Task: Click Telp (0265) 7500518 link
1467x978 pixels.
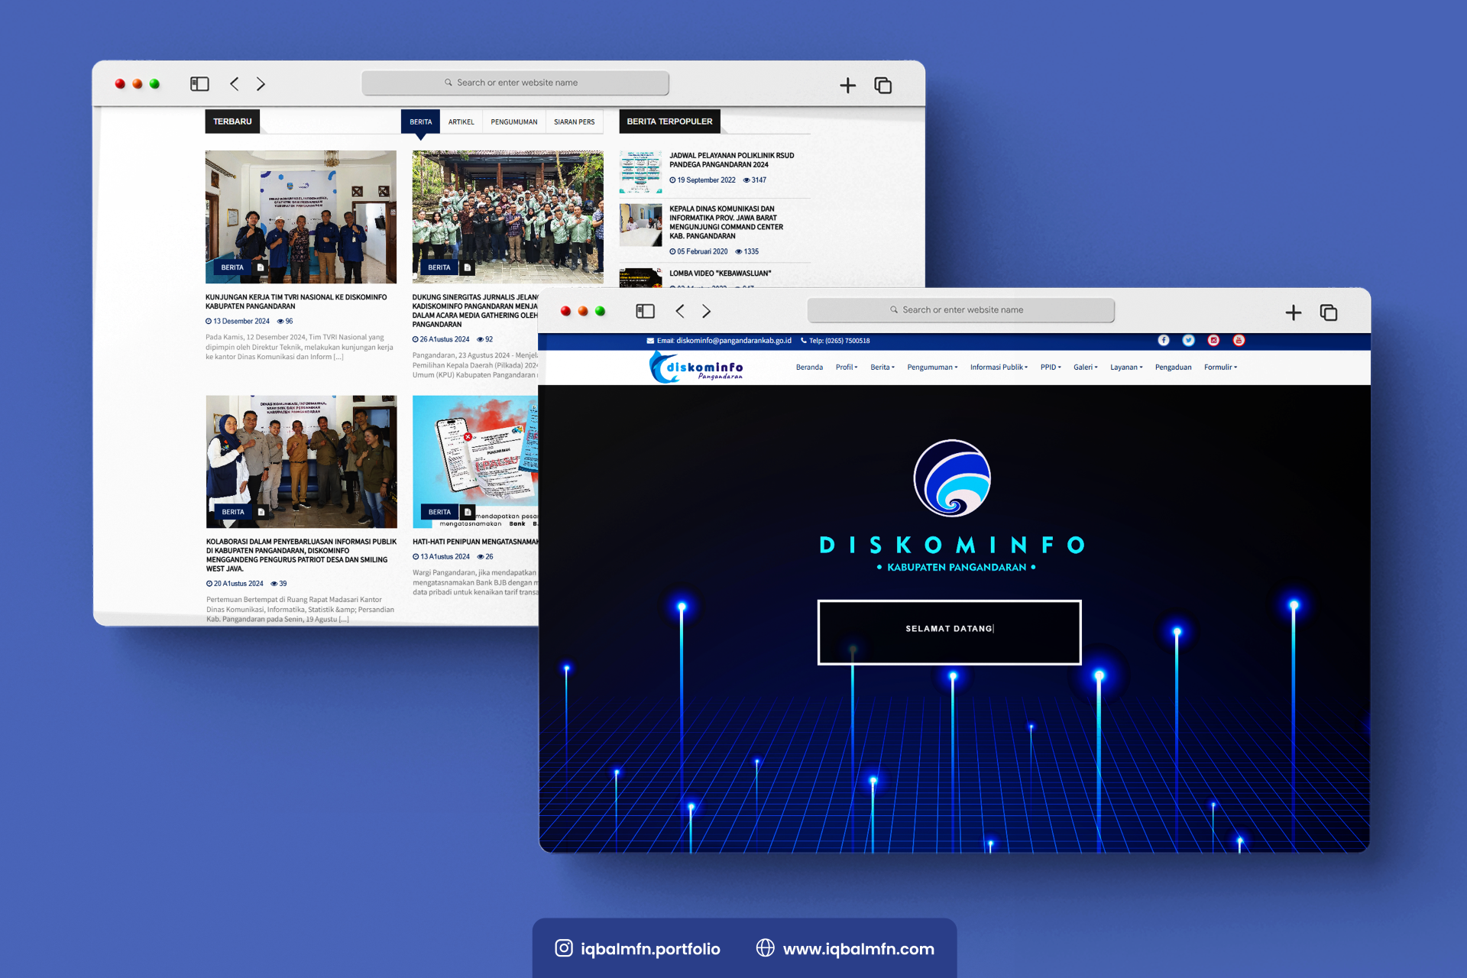Action: pos(835,341)
